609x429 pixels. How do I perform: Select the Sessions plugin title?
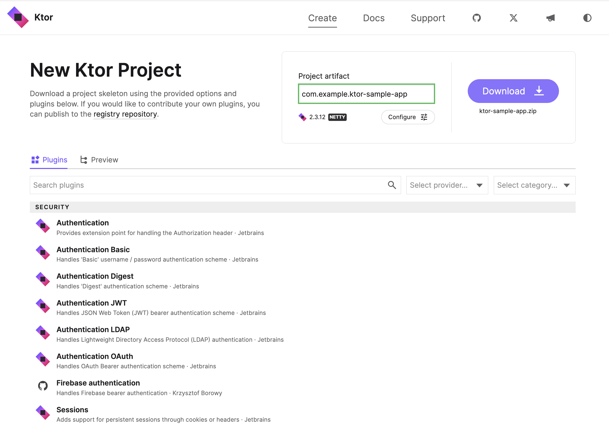point(72,410)
